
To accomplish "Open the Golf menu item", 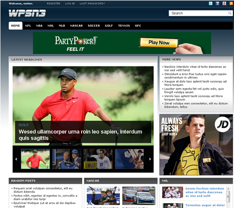I will click(x=109, y=26).
